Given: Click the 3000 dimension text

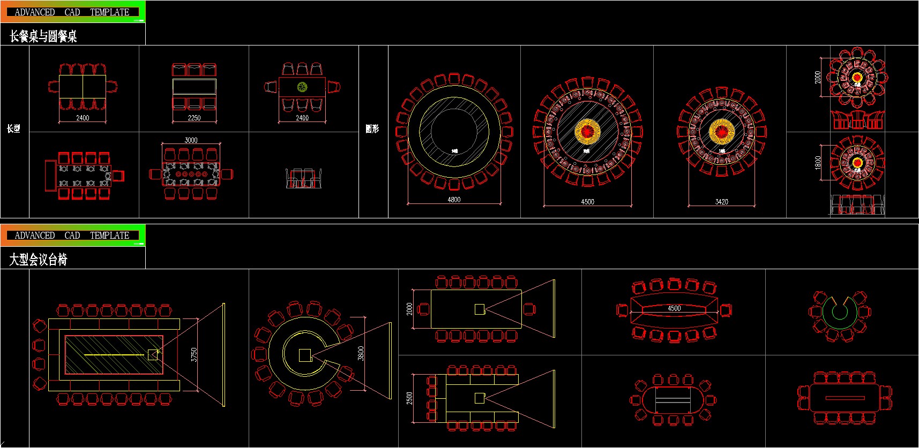Looking at the screenshot, I should point(191,140).
